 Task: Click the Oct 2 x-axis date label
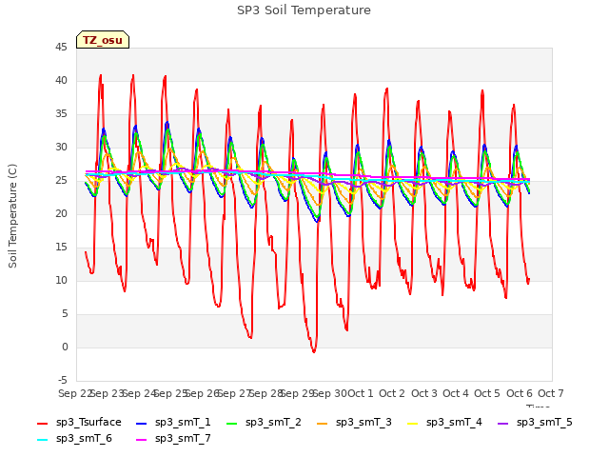coord(392,393)
